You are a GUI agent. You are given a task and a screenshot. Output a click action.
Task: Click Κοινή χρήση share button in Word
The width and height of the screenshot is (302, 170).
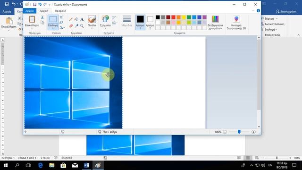pyautogui.click(x=286, y=11)
